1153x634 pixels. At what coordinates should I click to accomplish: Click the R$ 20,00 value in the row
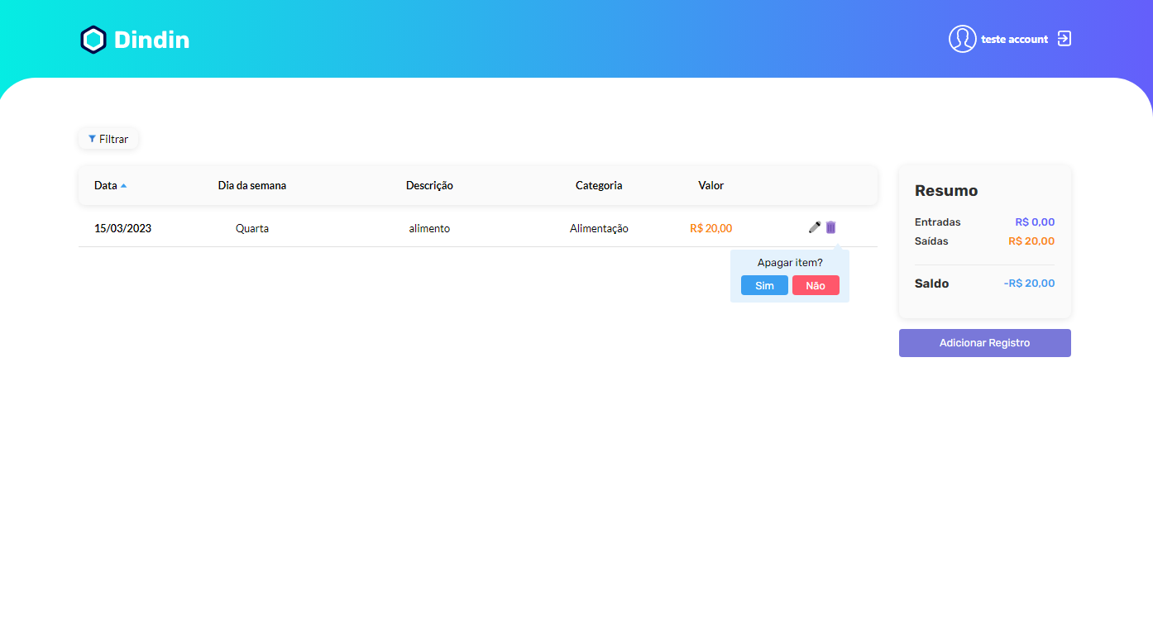click(710, 227)
